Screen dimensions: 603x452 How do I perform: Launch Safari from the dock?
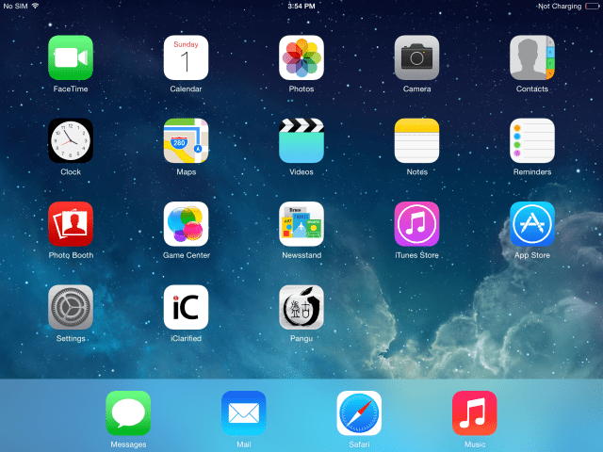[x=359, y=413]
